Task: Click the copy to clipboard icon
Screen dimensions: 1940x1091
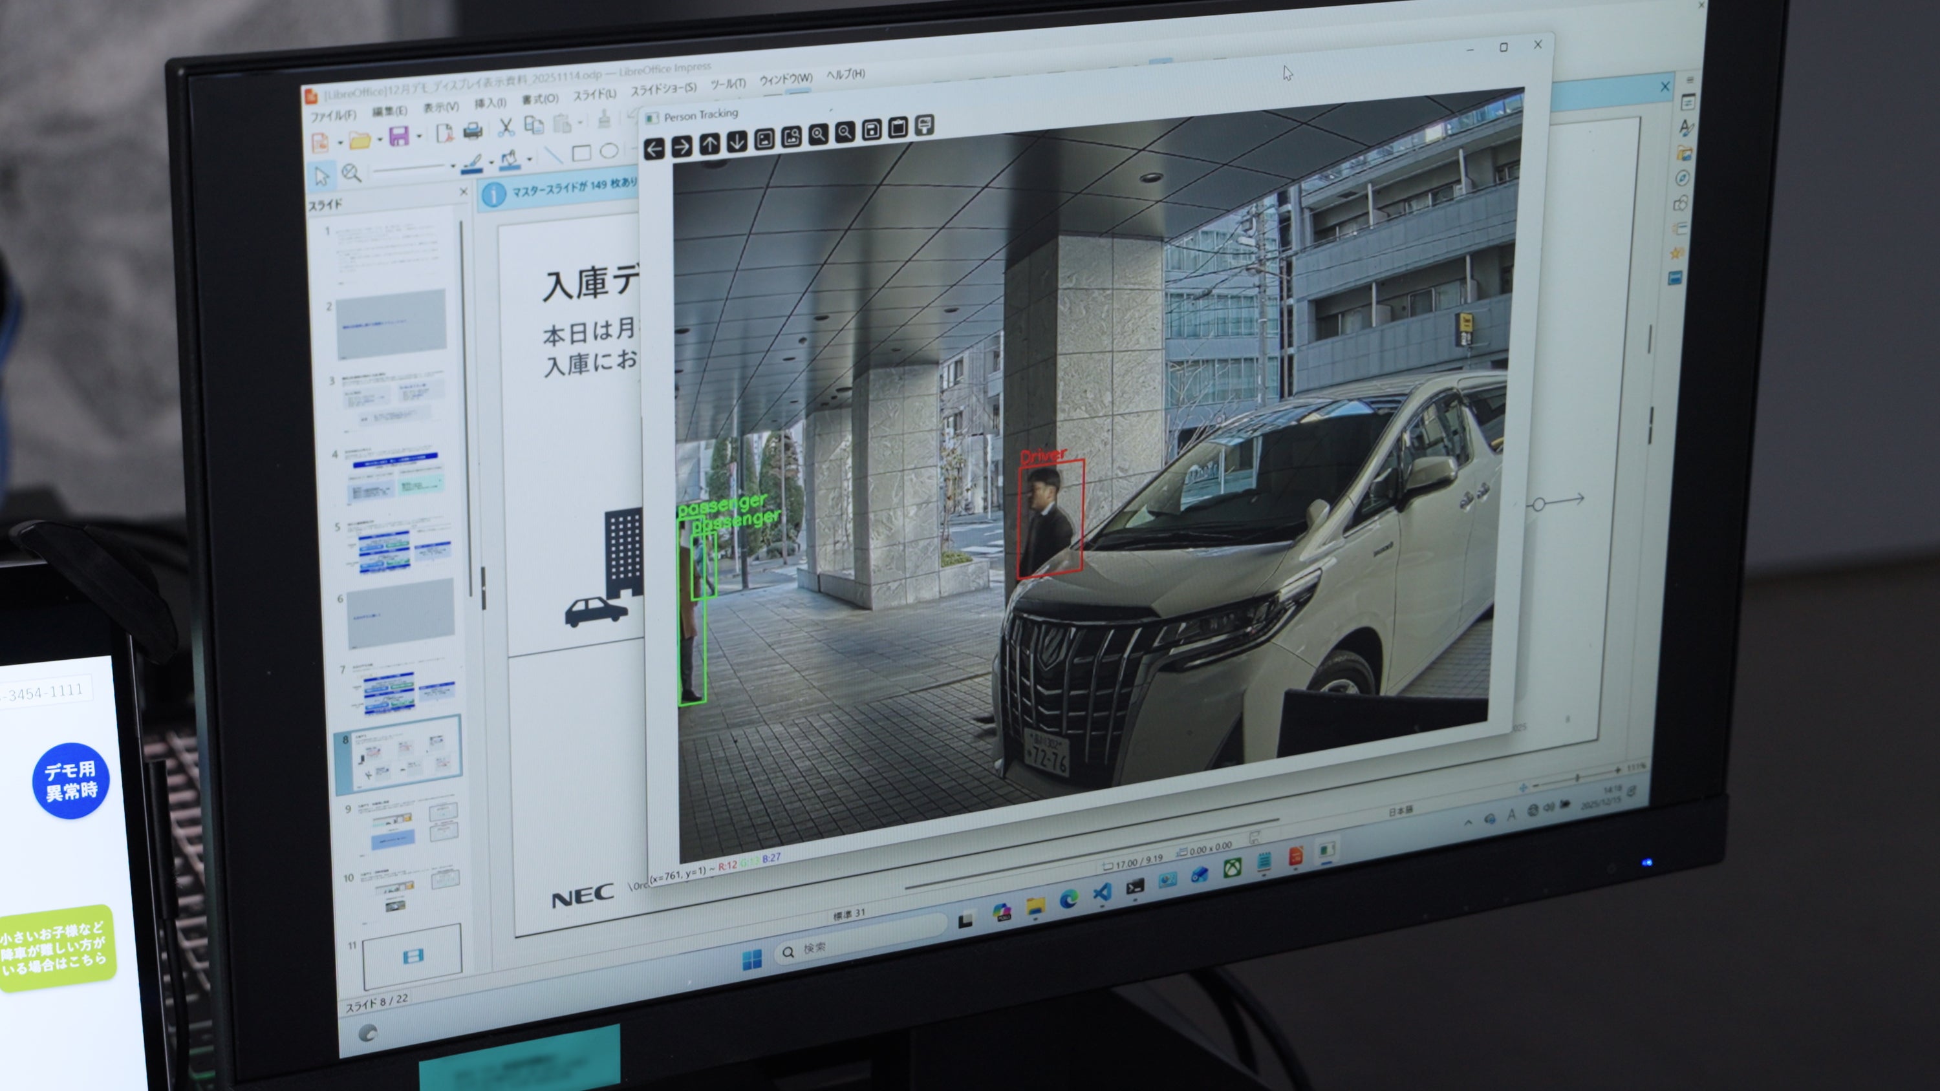Action: pos(898,128)
